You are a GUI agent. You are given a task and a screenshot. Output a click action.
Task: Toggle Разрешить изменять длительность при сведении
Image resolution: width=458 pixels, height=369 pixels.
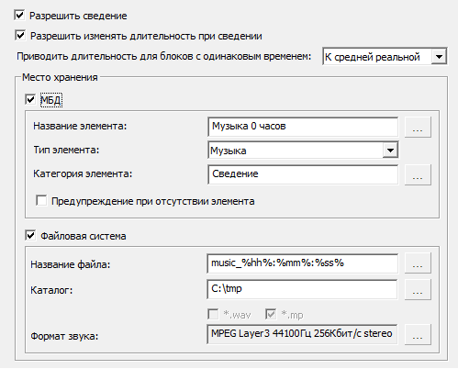20,36
